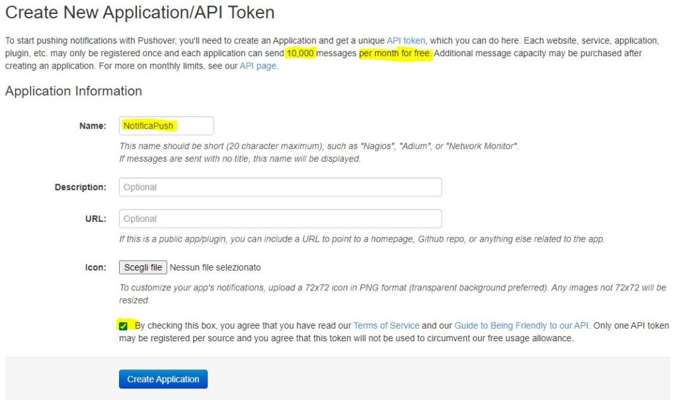Click the Application Information section heading
677x400 pixels.
[73, 91]
